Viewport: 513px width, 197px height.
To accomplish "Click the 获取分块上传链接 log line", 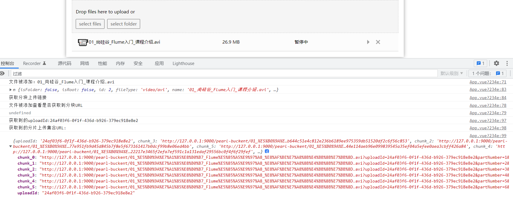I will (28, 98).
